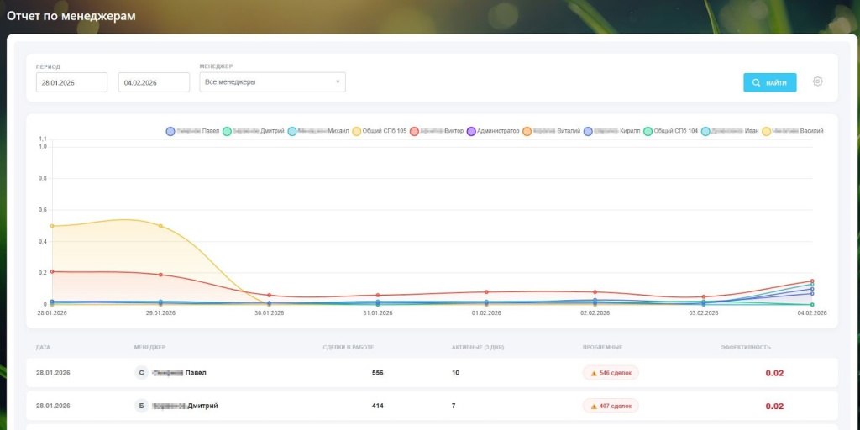
Task: Click warning icon in 407 сделок badge
Action: 594,406
